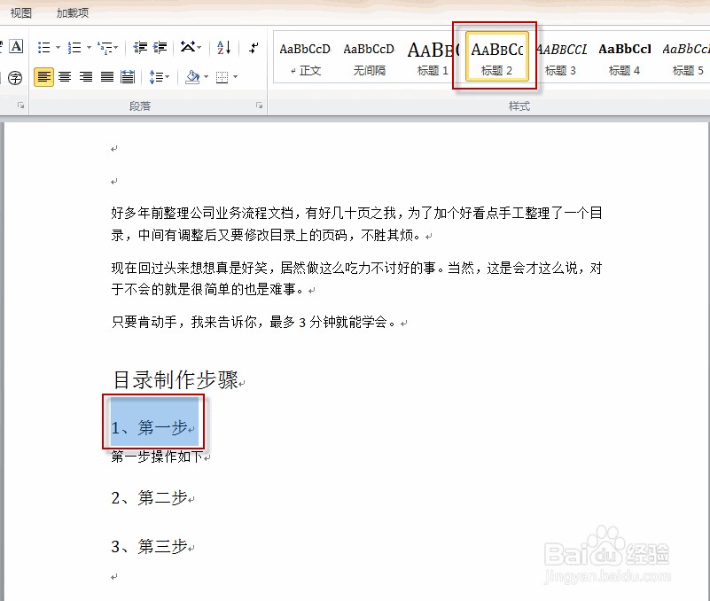The height and width of the screenshot is (601, 710).
Task: Toggle show/hide paragraph marks
Action: (254, 47)
